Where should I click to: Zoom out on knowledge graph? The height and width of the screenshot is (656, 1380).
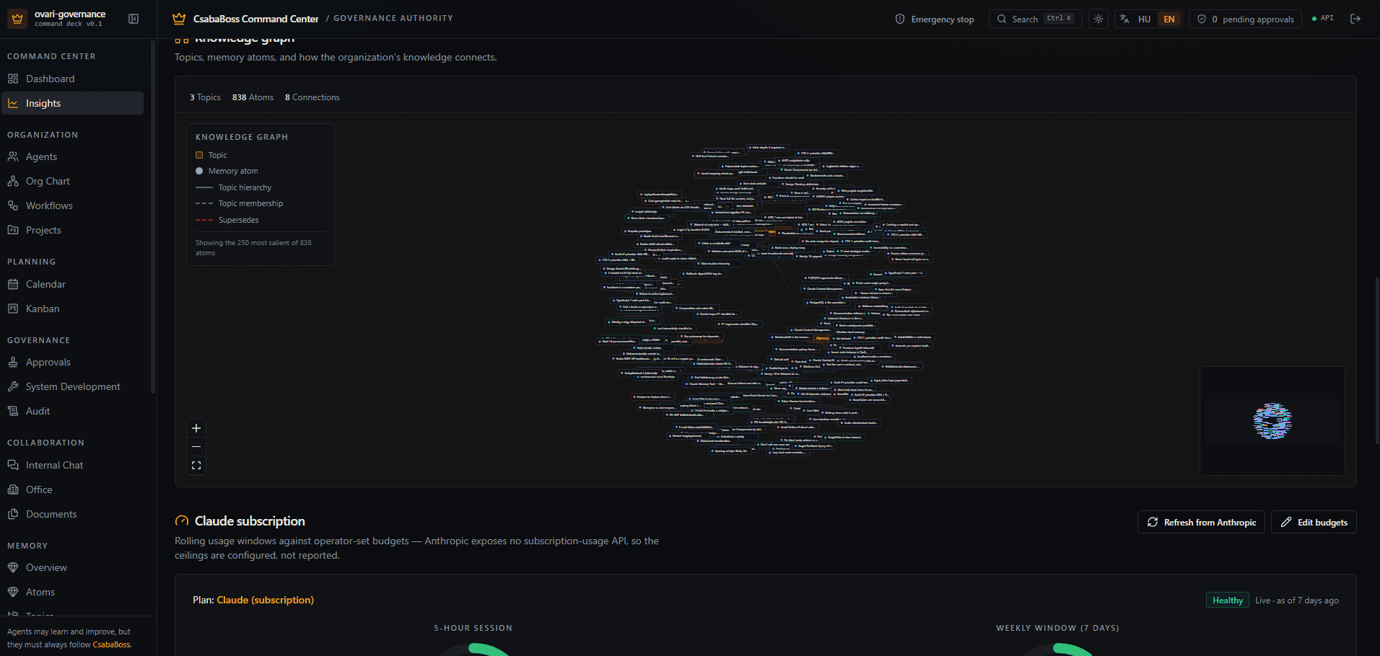[x=196, y=447]
